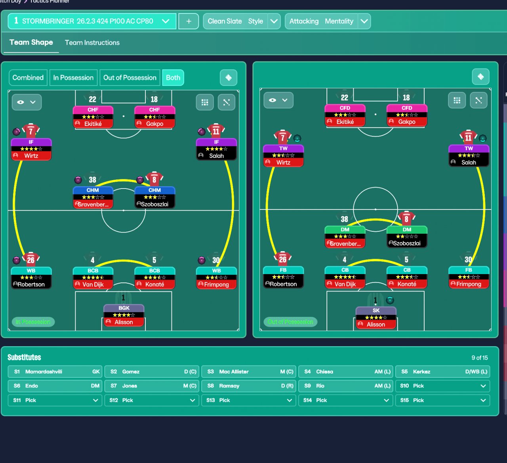Click Alisson's BGK role card
Screen dimensions: 507x463
pyautogui.click(x=124, y=315)
